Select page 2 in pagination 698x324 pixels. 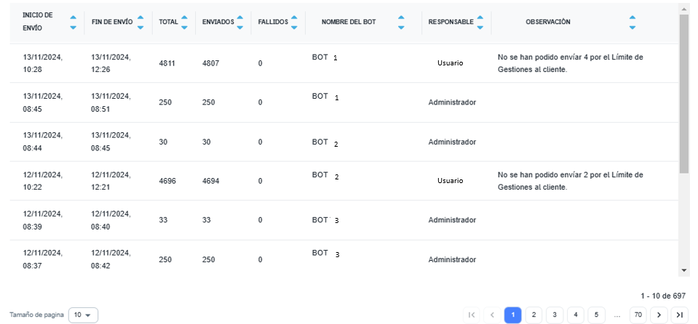tap(534, 315)
